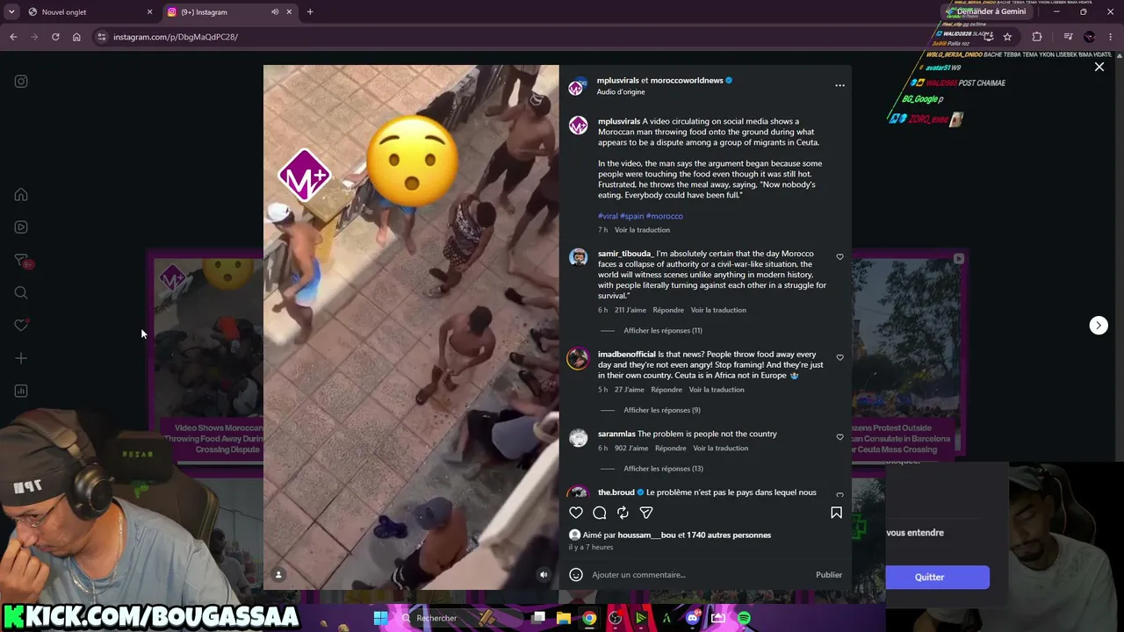Image resolution: width=1124 pixels, height=632 pixels.
Task: Show tagged people icon on the video
Action: pyautogui.click(x=278, y=575)
